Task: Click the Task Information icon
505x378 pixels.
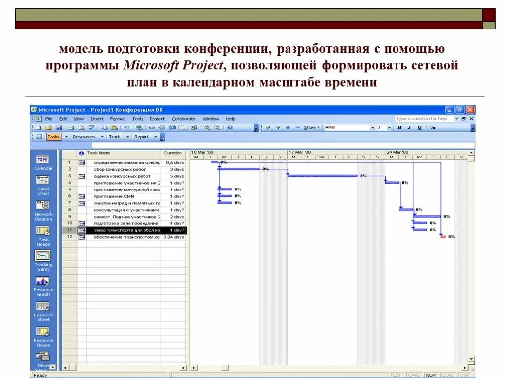Action: (x=184, y=127)
